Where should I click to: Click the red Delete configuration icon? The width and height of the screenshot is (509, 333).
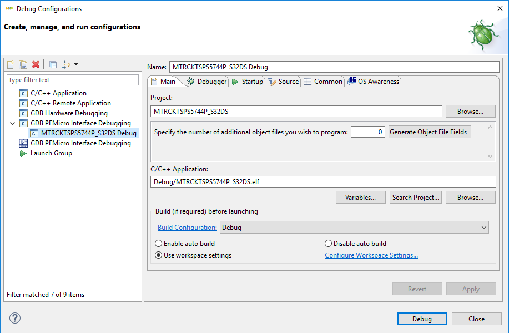(x=36, y=64)
